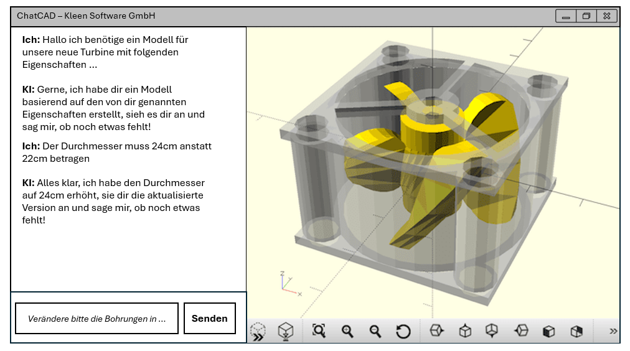This screenshot has width=630, height=351.
Task: Switch to the Back view cube icon
Action: tap(576, 331)
